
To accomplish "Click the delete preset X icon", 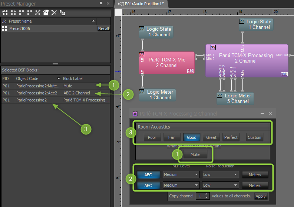I will 54,12.
